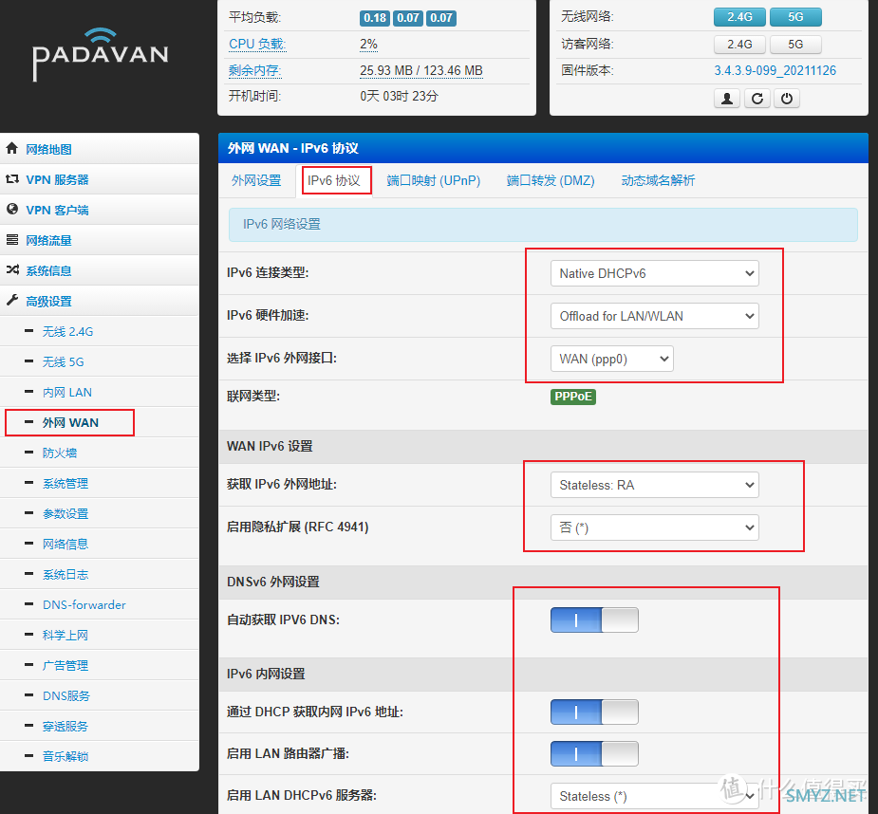Toggle the 启用 LAN 路由器广播 switch
The width and height of the screenshot is (878, 814).
(x=594, y=753)
